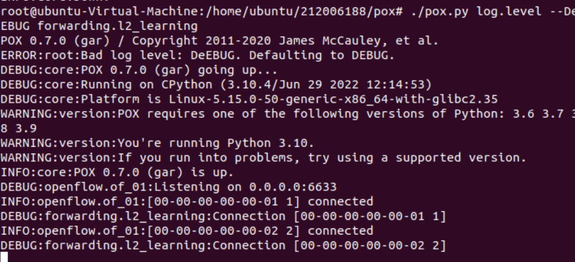Click the POX Copyright 2011-2020 James McCauley line
The image size is (575, 262).
pyautogui.click(x=220, y=40)
